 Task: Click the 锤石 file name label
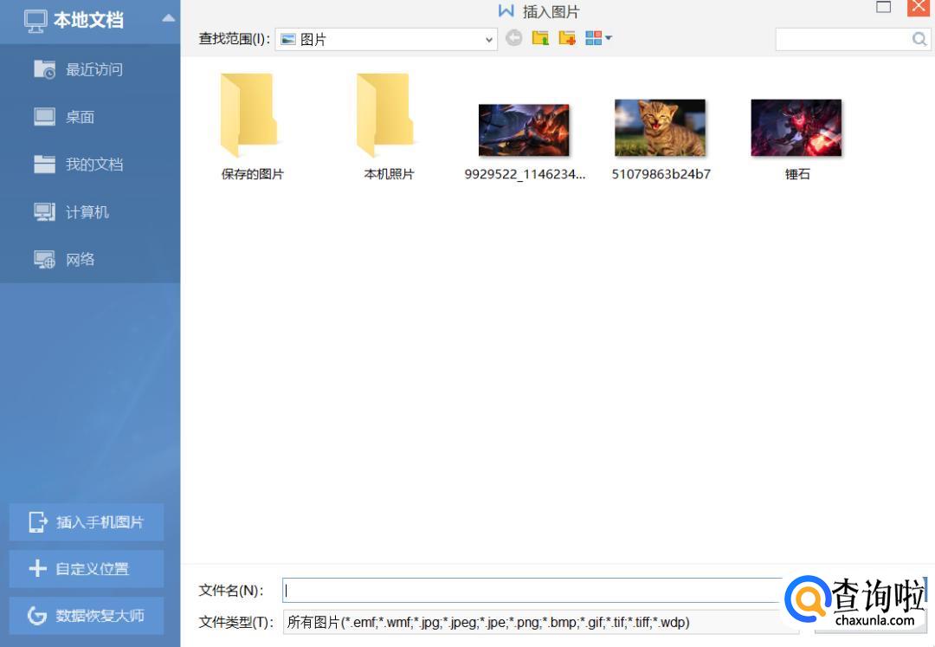(797, 174)
